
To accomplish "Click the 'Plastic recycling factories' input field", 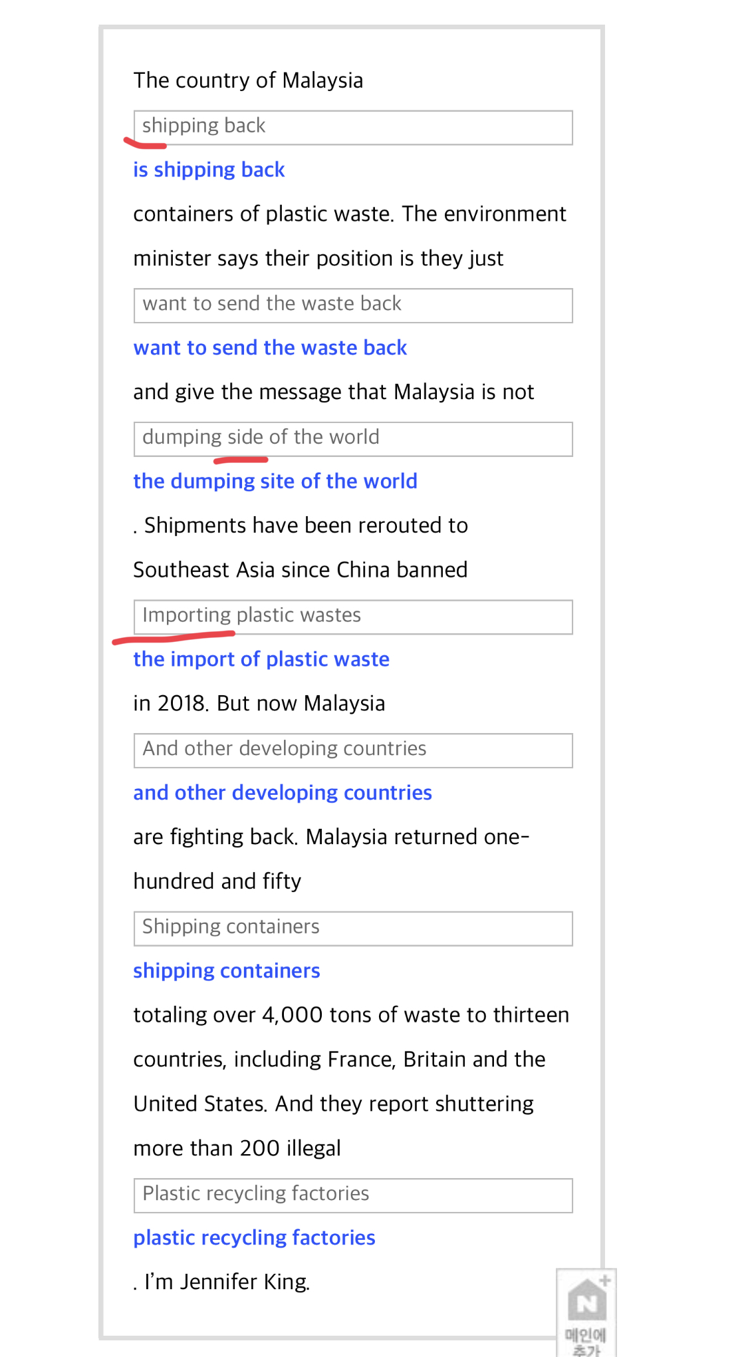I will [x=353, y=1195].
